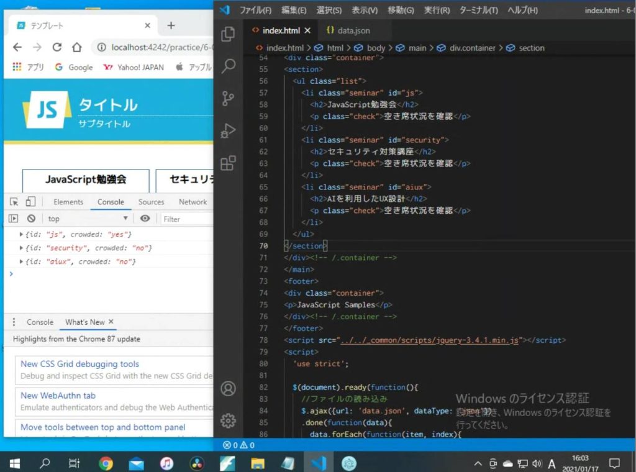Go back in Chrome
Viewport: 636px width, 472px height.
pos(17,47)
